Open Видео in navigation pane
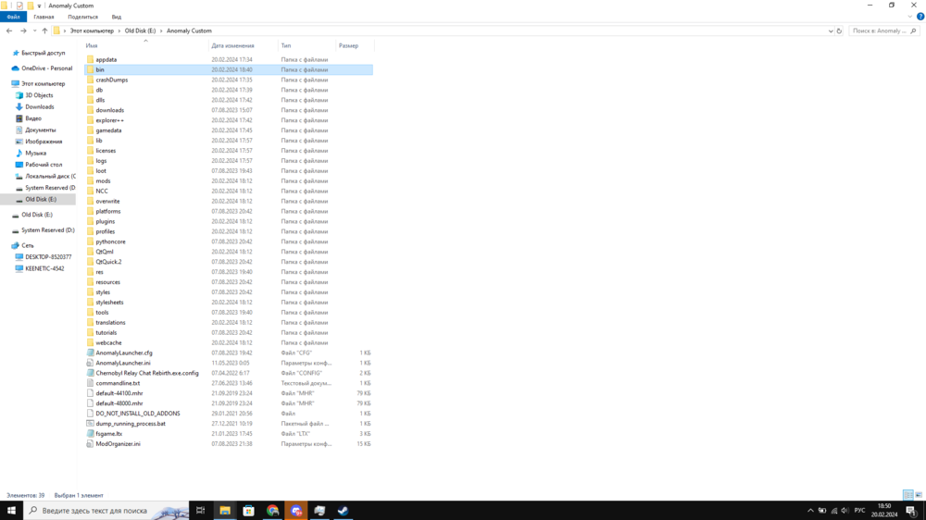The image size is (926, 520). point(33,118)
